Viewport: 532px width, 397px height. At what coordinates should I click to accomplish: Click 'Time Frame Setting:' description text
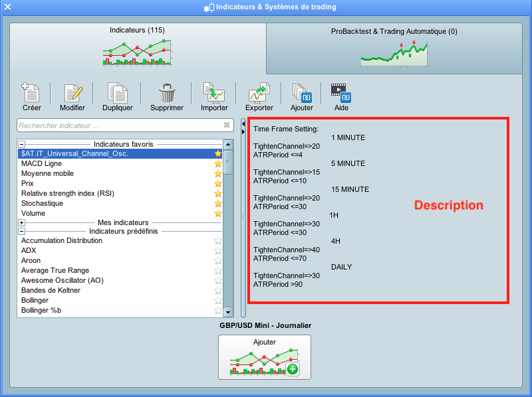coord(286,129)
